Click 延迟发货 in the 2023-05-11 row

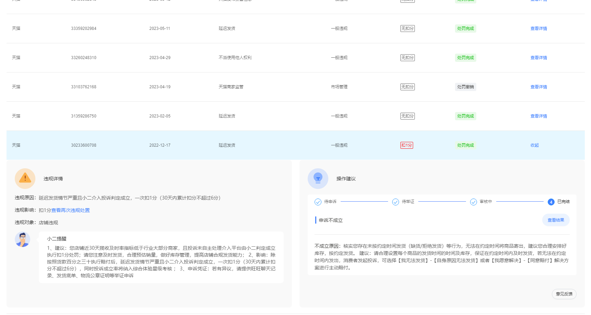point(227,29)
